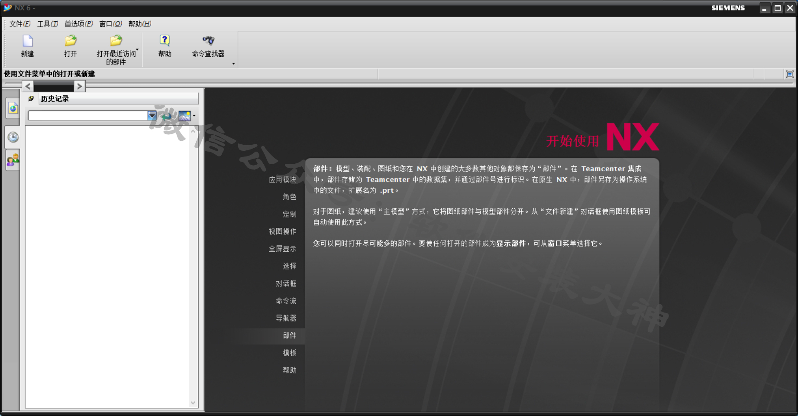Expand the history filter combo box arrow

(152, 116)
